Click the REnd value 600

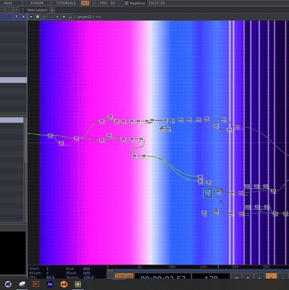(86, 273)
